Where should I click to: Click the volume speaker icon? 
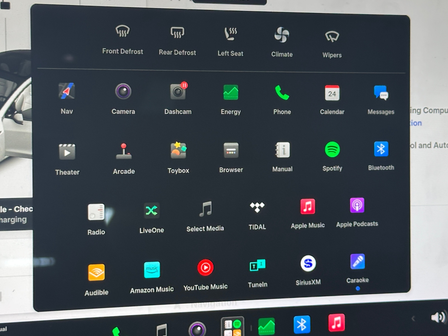(438, 318)
